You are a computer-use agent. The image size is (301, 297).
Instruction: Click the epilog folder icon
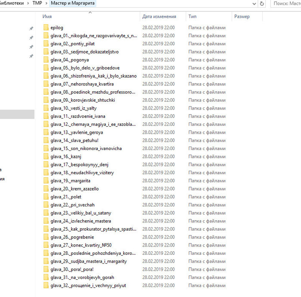(x=46, y=28)
